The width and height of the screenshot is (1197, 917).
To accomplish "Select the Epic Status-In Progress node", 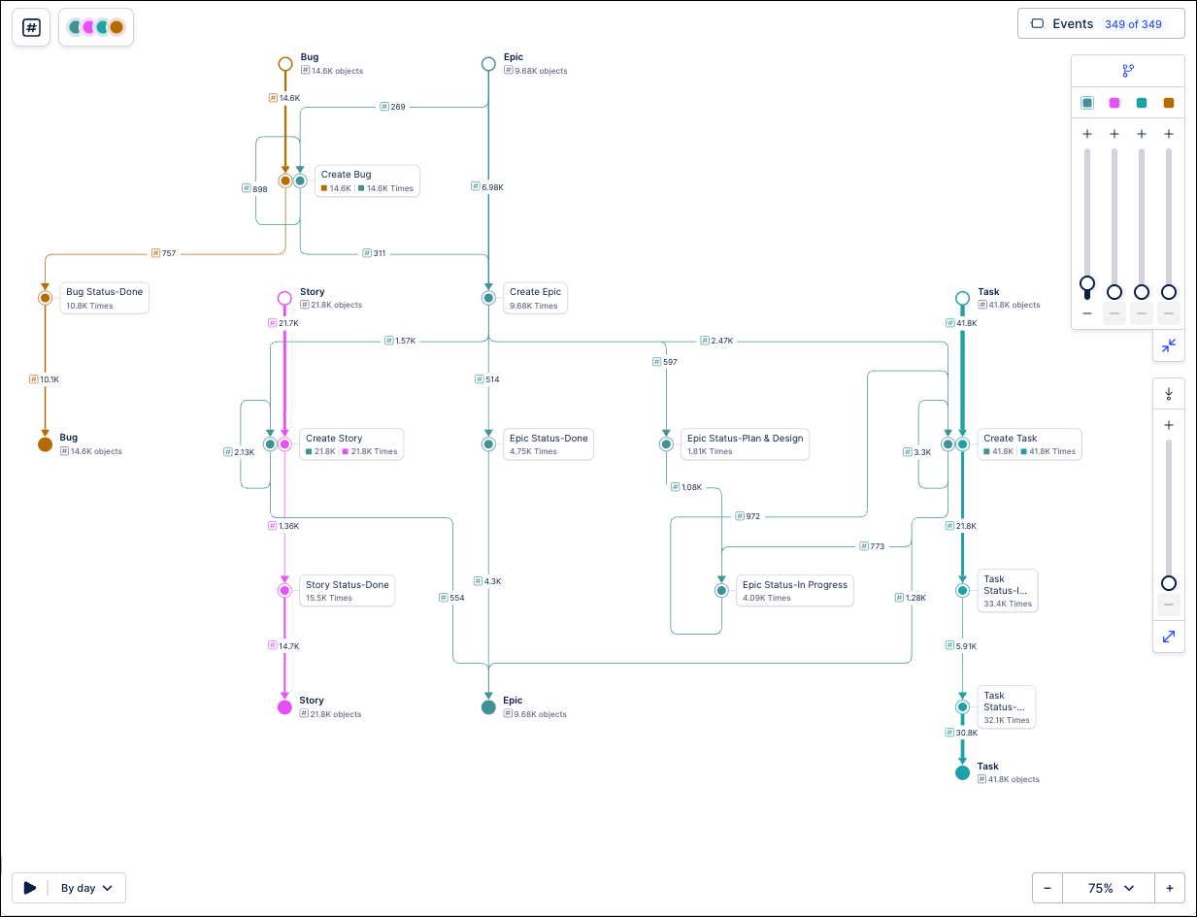I will point(721,590).
